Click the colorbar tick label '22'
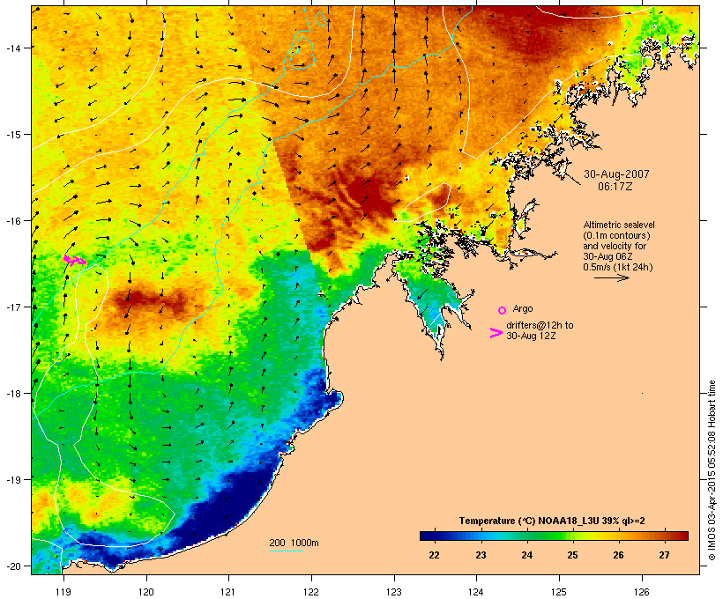The width and height of the screenshot is (723, 599). point(435,555)
